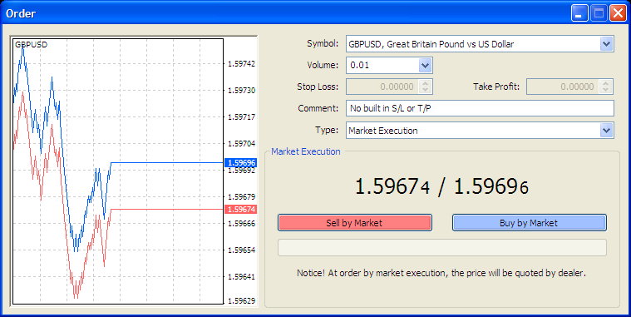
Task: Click the Volume 0.01 value field
Action: (382, 65)
